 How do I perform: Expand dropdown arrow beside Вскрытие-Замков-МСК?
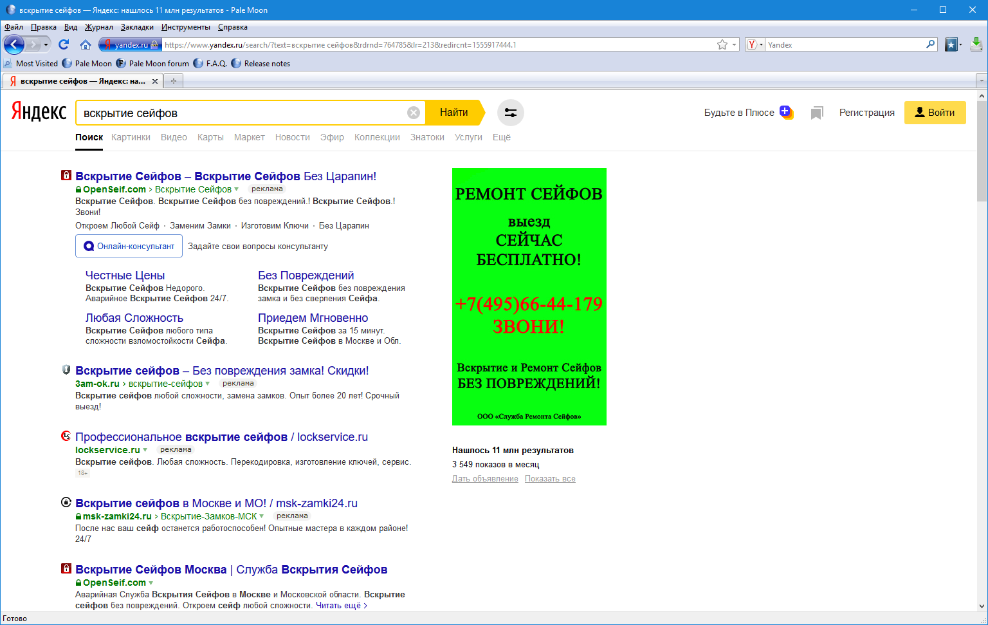(x=262, y=516)
